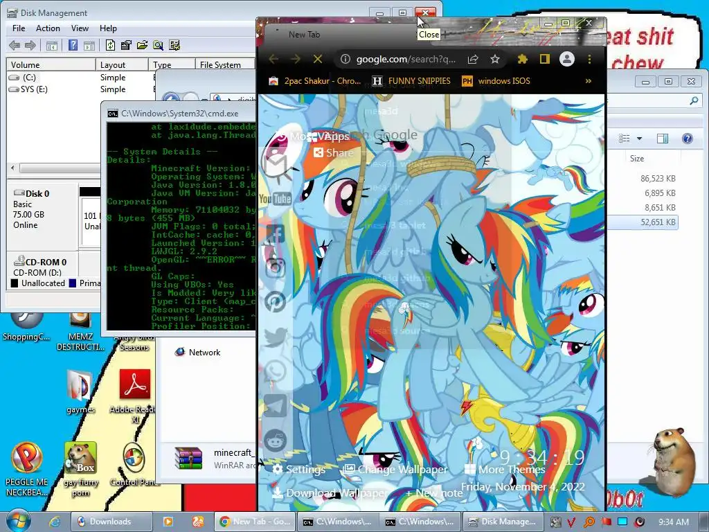Open the gaymes desktop icon
Viewport: 709px width, 532px height.
[x=80, y=392]
